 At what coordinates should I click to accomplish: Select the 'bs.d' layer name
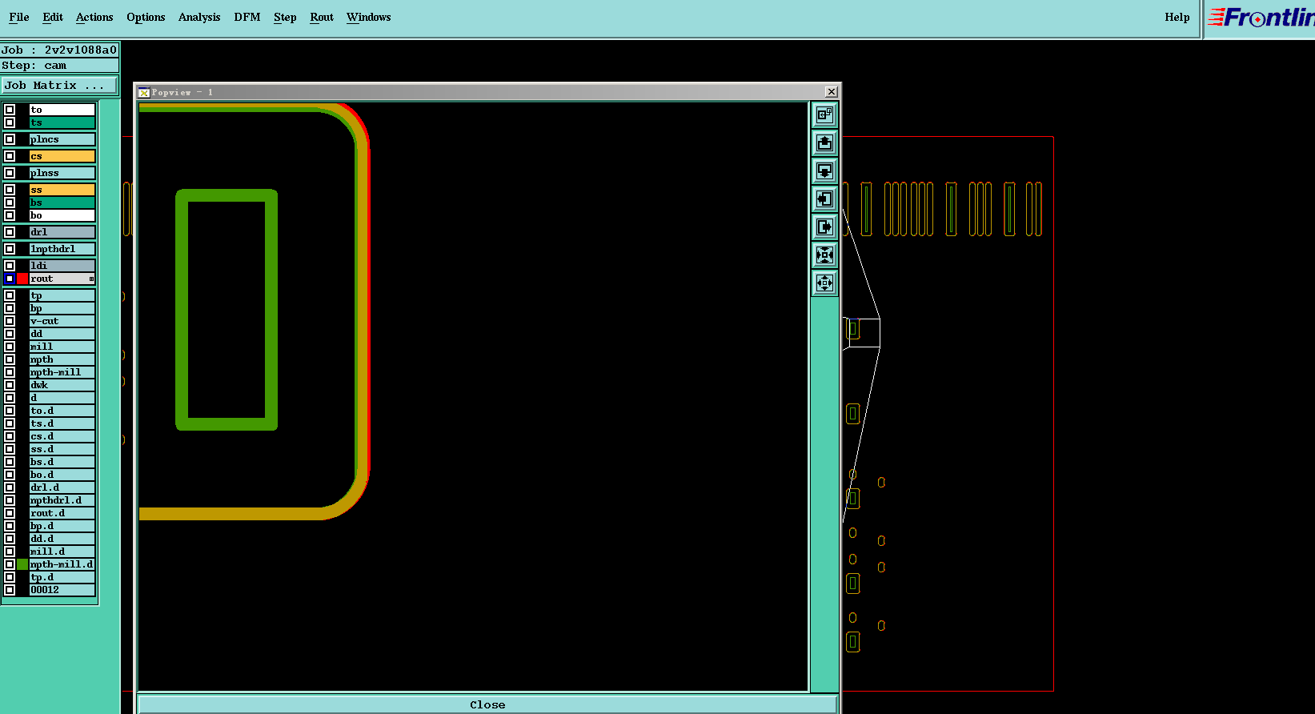(x=62, y=462)
